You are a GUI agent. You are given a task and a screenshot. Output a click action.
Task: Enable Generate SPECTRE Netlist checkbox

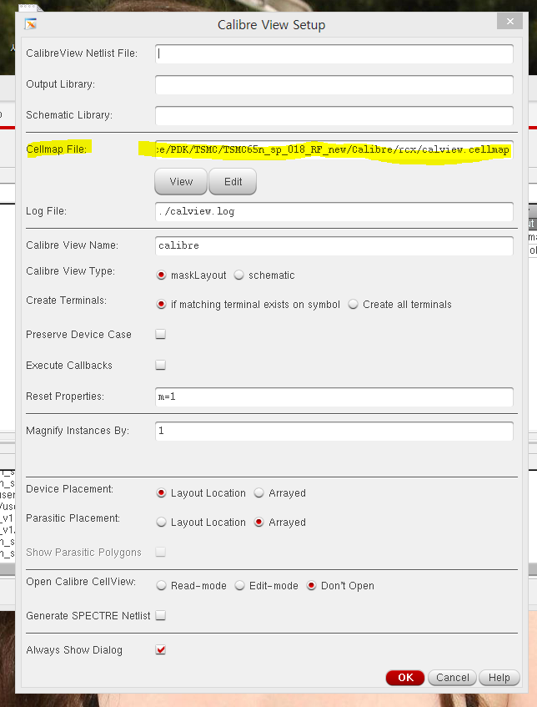pos(160,615)
